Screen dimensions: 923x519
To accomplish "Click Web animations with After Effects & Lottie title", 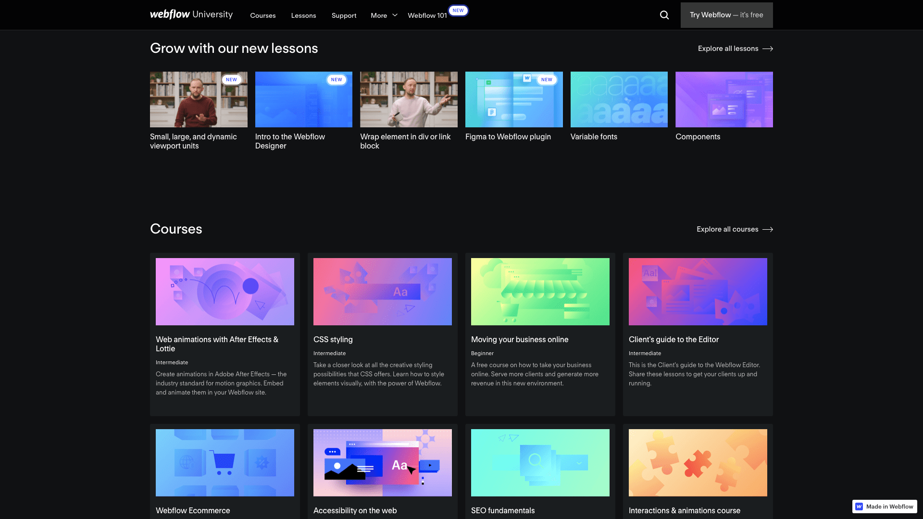I will pyautogui.click(x=217, y=344).
